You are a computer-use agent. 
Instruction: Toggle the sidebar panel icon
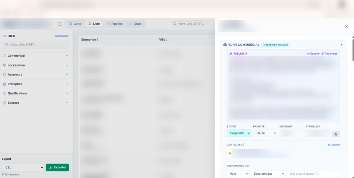[x=59, y=24]
